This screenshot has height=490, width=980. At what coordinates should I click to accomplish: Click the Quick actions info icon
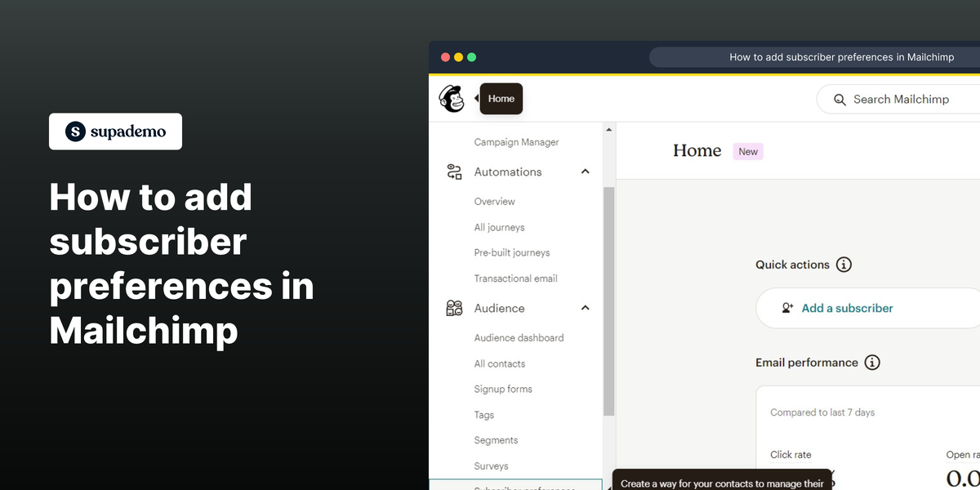pos(845,264)
